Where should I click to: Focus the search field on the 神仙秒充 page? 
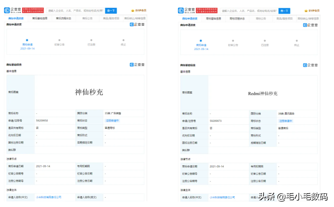(x=76, y=10)
